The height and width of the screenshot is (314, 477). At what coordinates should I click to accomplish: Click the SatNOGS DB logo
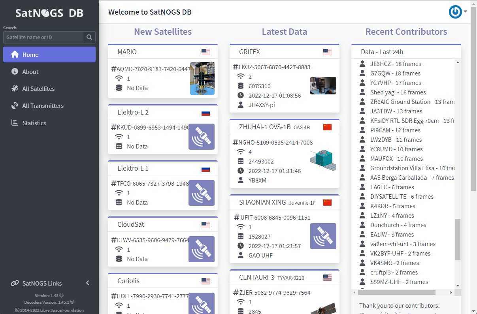click(x=49, y=13)
